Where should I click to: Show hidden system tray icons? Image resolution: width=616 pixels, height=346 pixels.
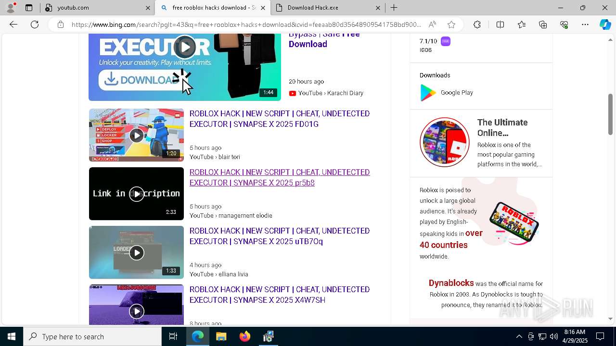click(519, 336)
